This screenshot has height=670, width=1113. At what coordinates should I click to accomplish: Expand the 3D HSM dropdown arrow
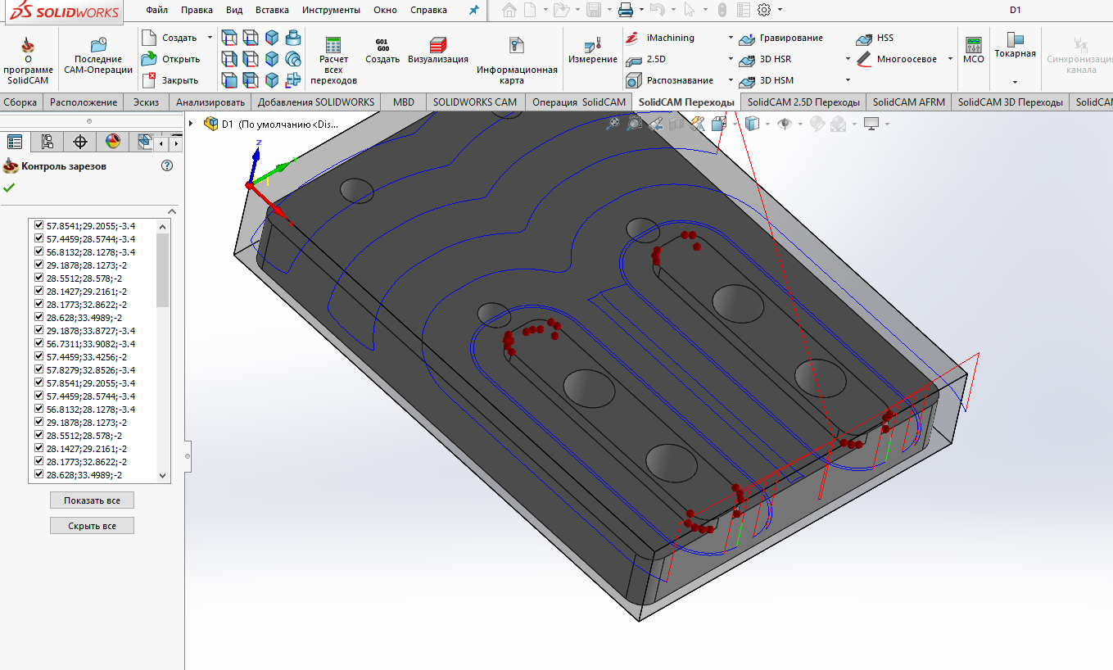point(848,80)
